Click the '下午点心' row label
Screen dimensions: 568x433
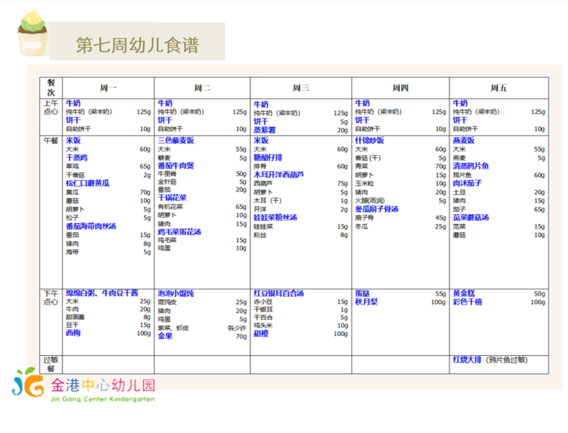click(51, 297)
